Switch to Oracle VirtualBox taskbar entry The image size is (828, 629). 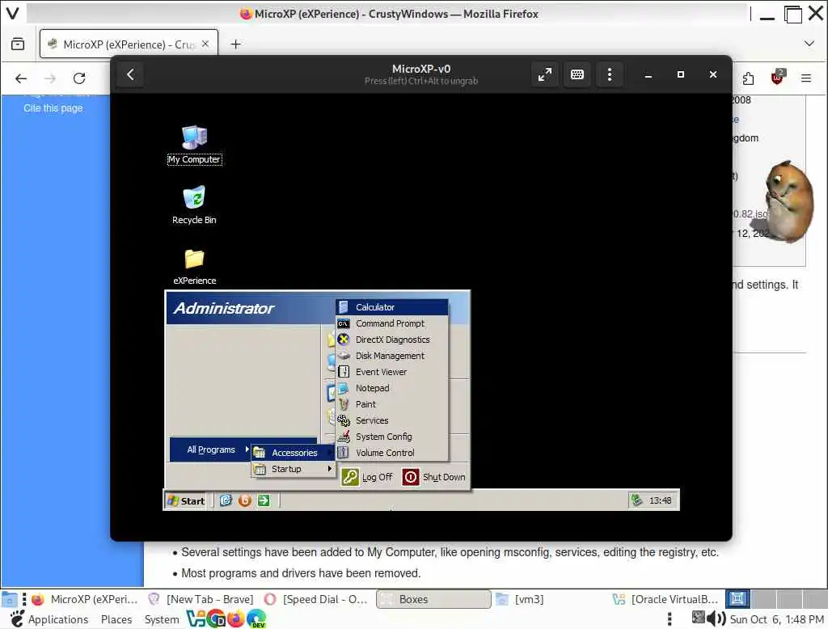(665, 599)
